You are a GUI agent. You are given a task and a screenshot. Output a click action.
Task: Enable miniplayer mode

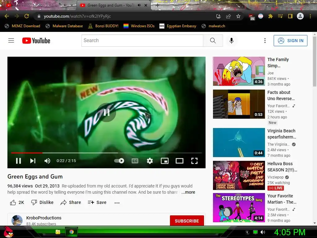165,161
